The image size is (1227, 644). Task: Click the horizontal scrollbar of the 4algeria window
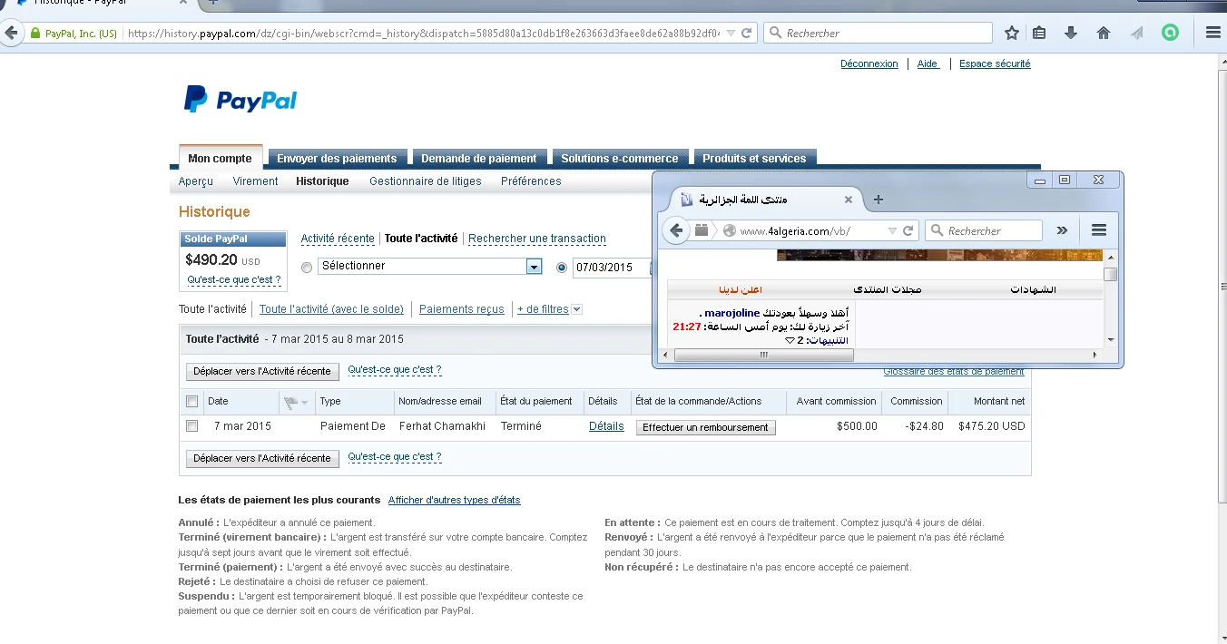764,356
